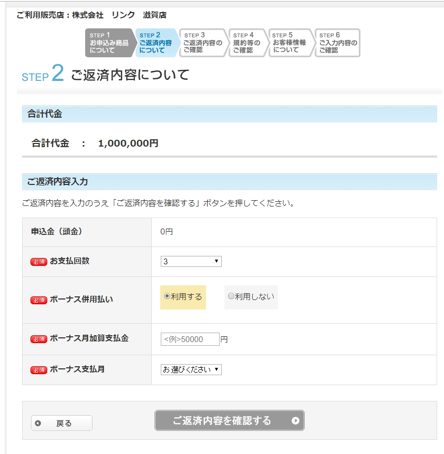Select the 利用しない radio button
Viewport: 444px width, 454px height.
coord(231,296)
